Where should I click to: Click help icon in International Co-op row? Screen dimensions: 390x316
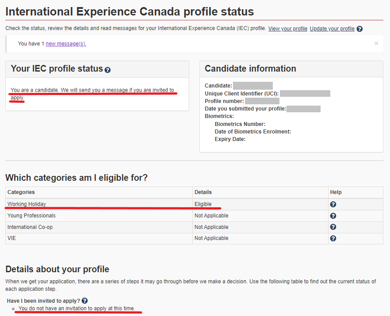333,227
